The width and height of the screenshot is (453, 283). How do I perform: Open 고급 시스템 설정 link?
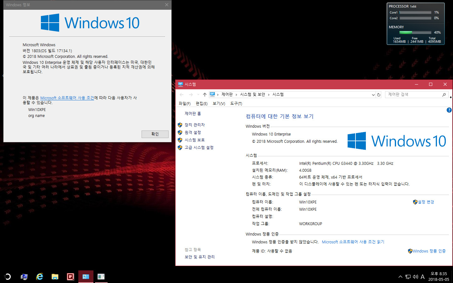(x=199, y=147)
